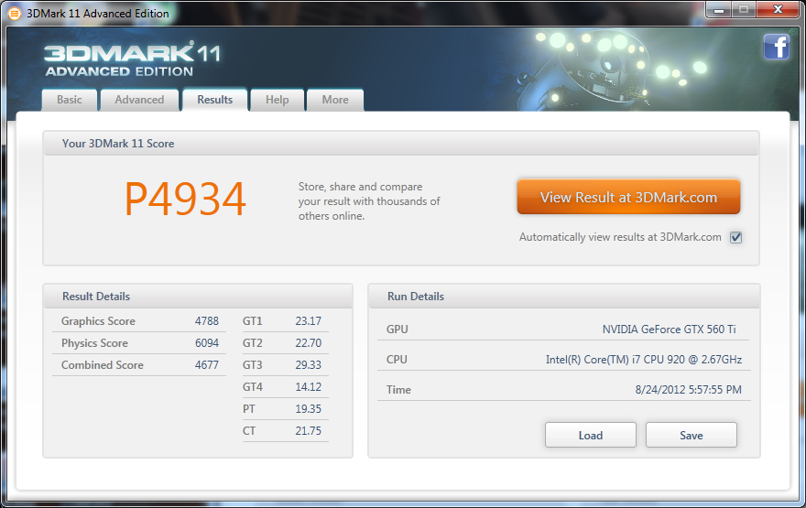Click the Store, share and compare description text
The height and width of the screenshot is (508, 806).
(x=369, y=201)
